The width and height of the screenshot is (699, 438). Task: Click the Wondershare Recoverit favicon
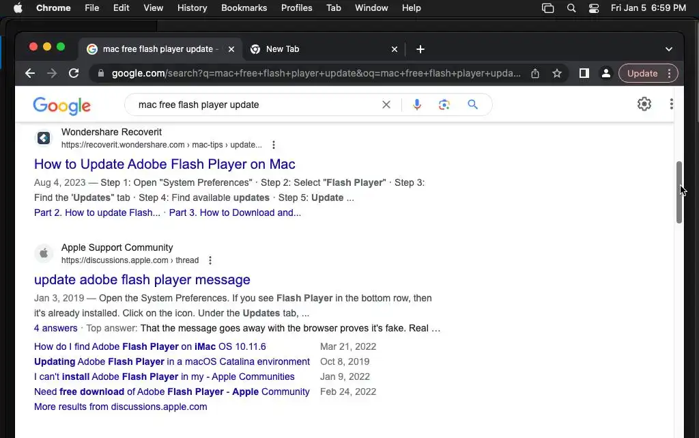pyautogui.click(x=44, y=138)
